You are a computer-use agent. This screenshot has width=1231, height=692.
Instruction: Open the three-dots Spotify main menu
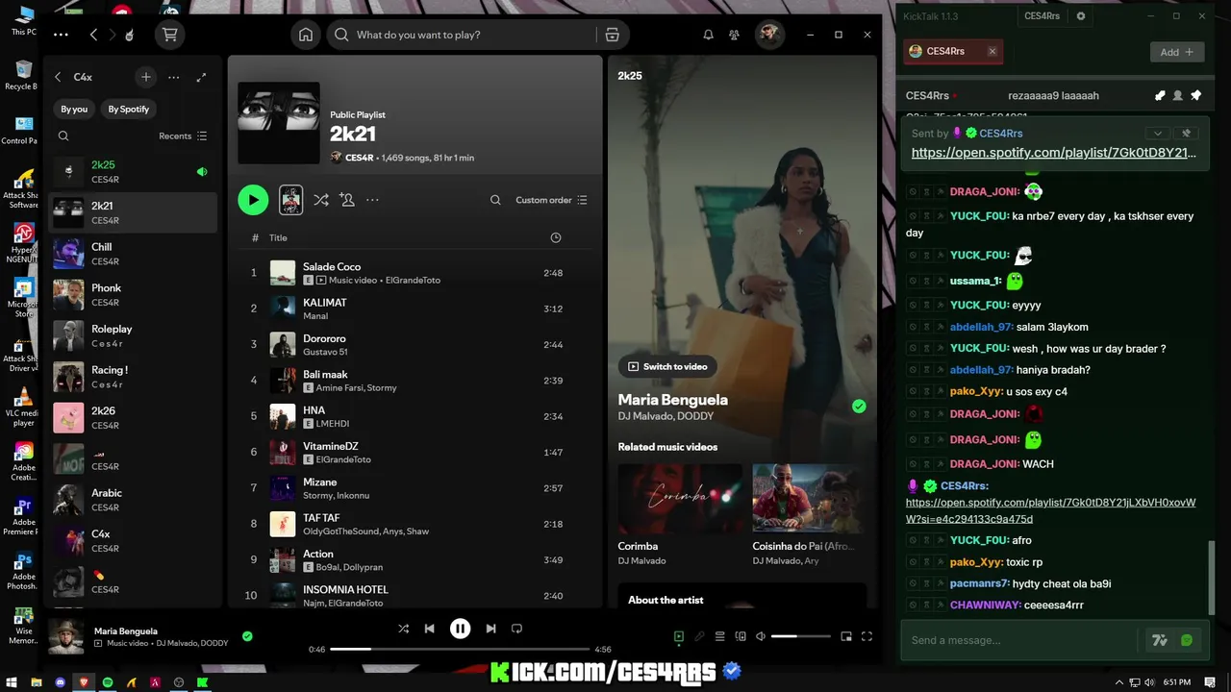click(61, 35)
